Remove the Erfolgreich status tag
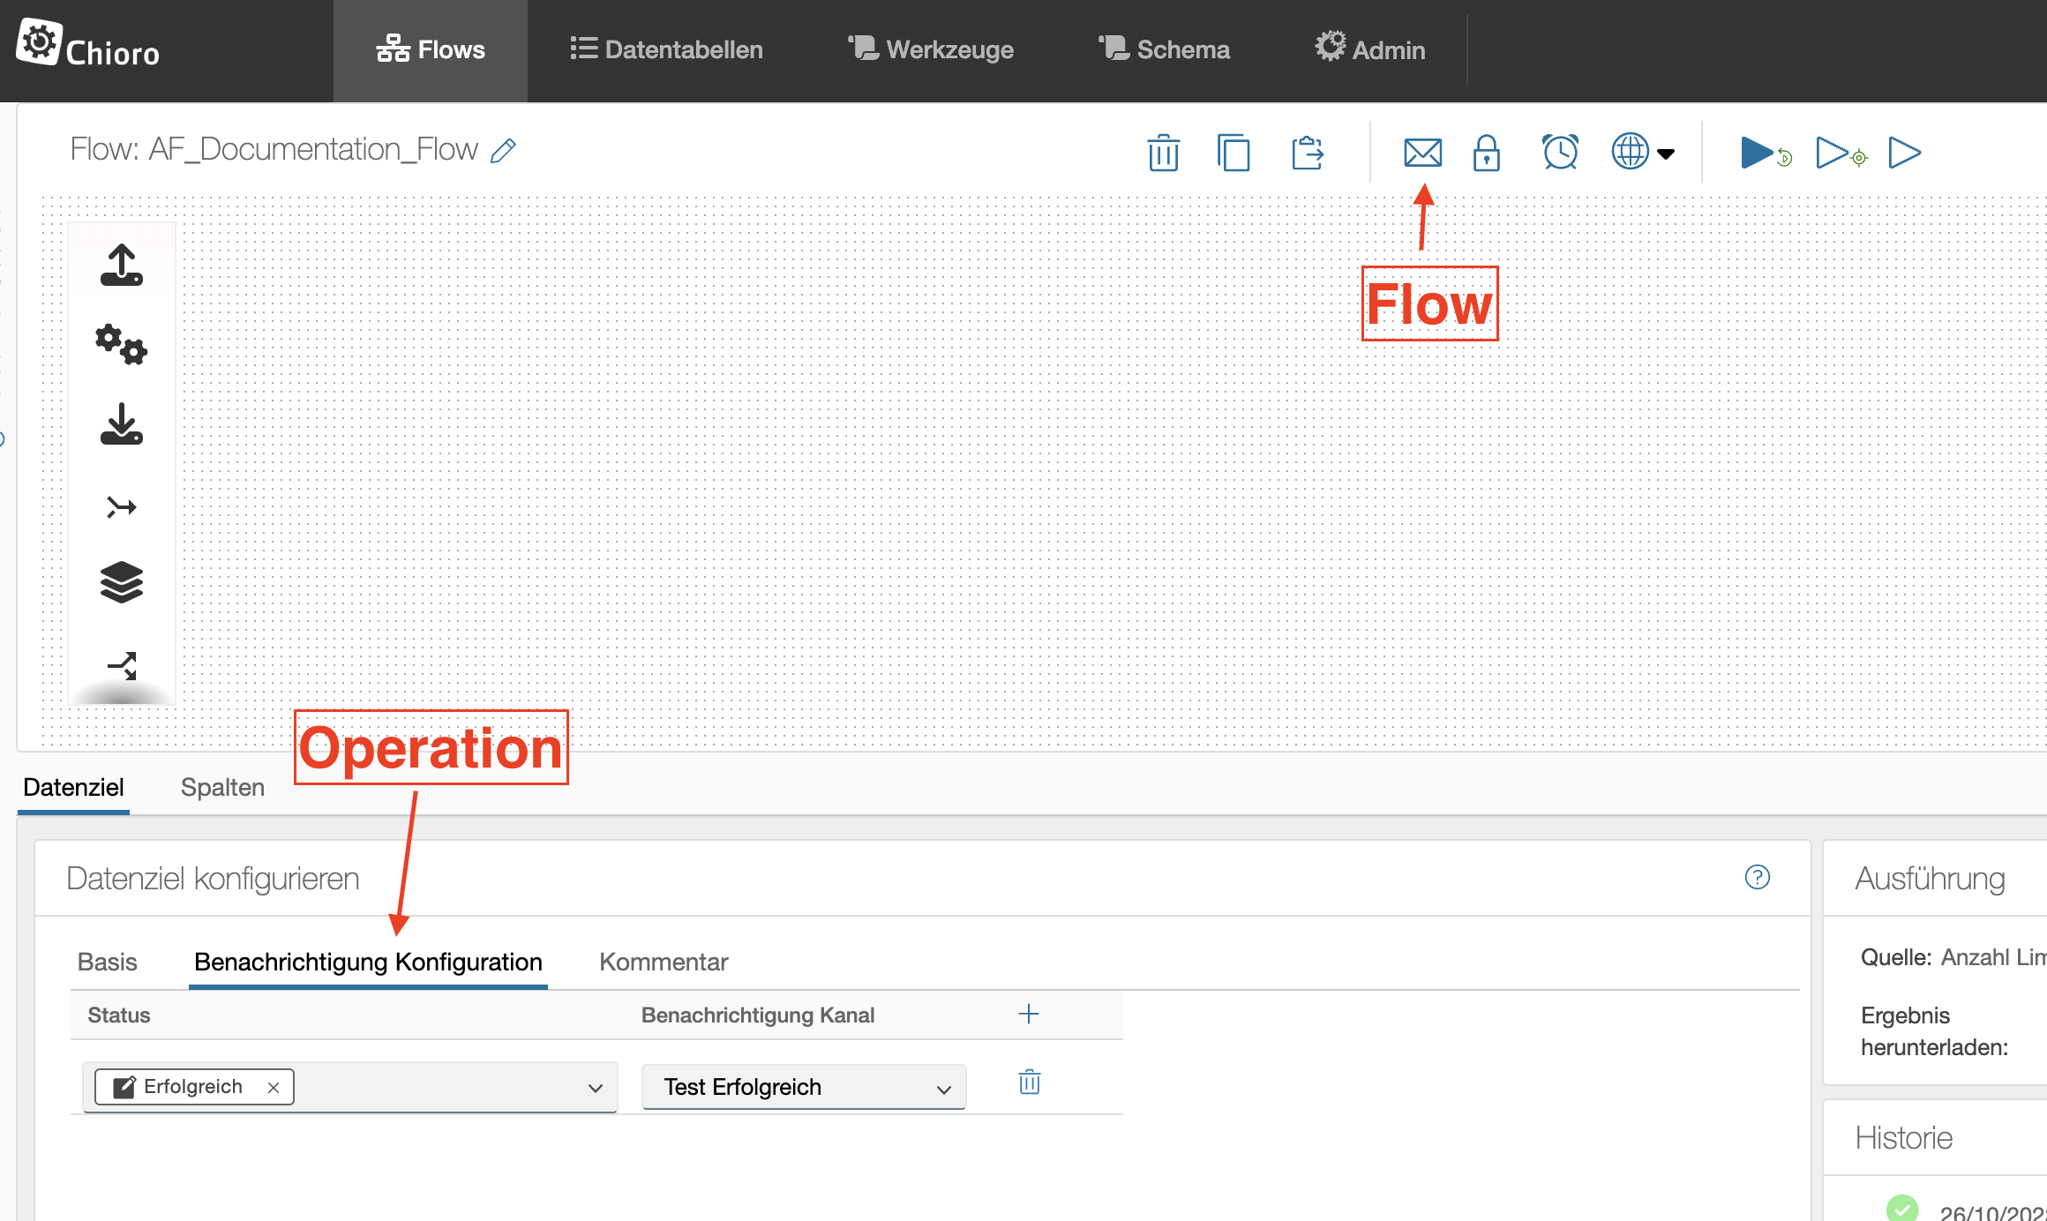This screenshot has width=2047, height=1221. point(274,1086)
